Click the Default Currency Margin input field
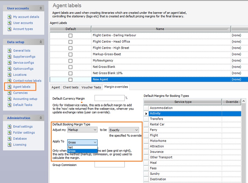The image size is (248, 183). 109,98
